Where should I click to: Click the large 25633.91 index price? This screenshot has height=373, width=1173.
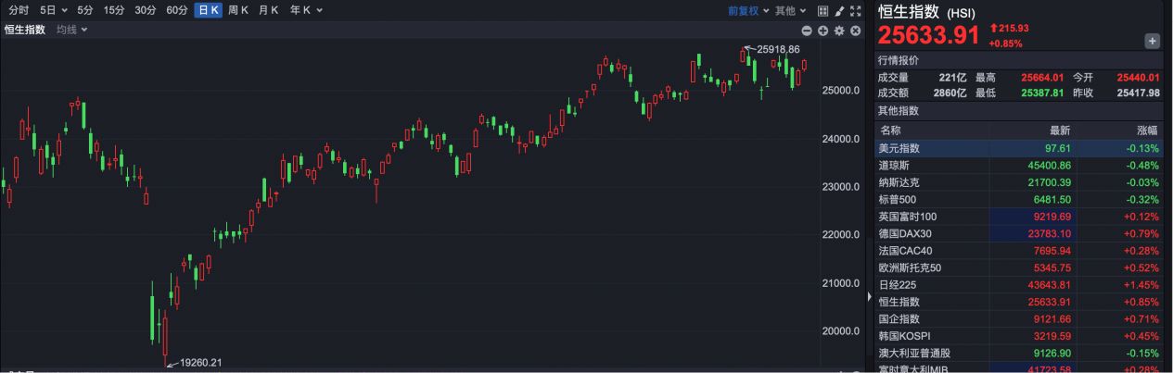click(x=928, y=35)
